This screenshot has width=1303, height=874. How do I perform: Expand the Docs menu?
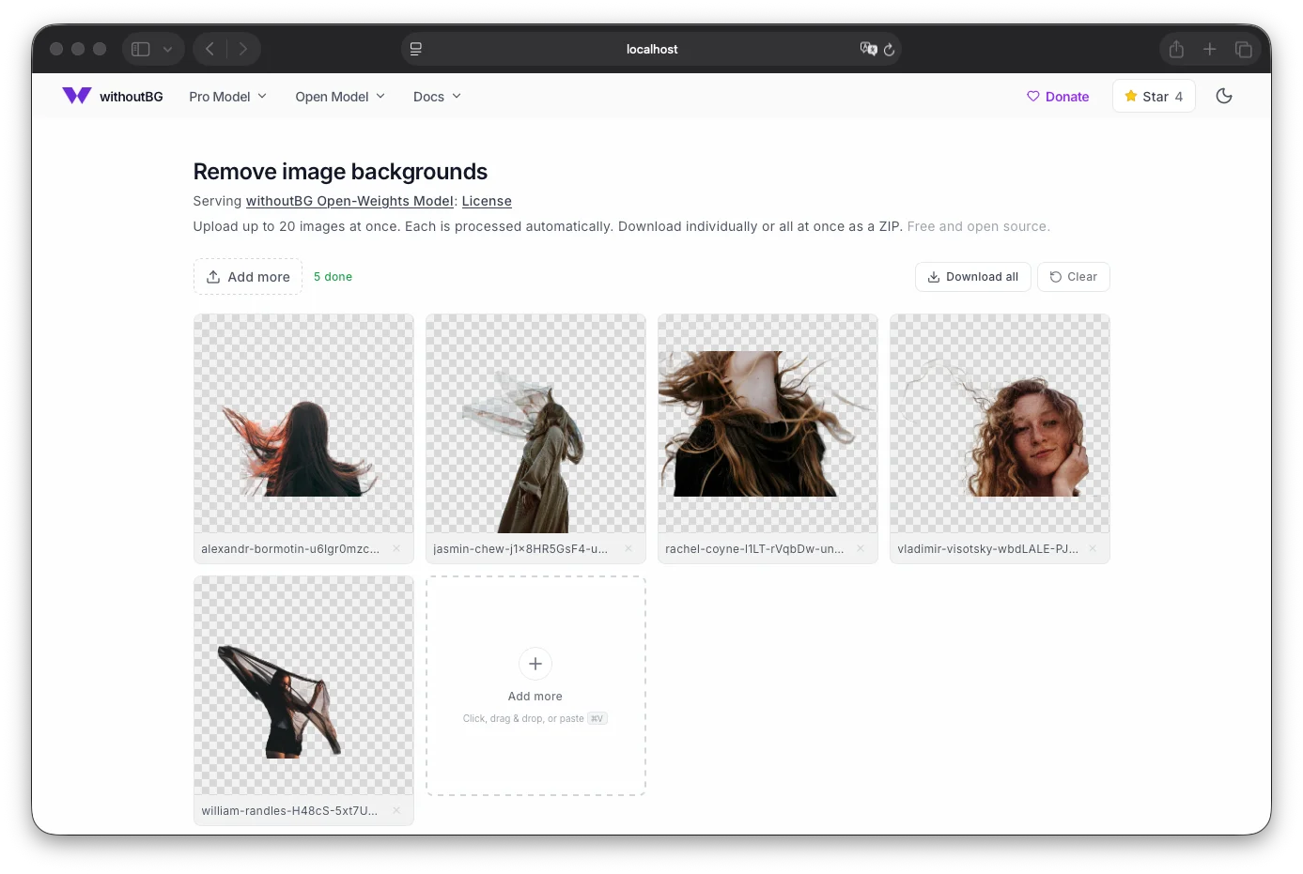(x=438, y=97)
